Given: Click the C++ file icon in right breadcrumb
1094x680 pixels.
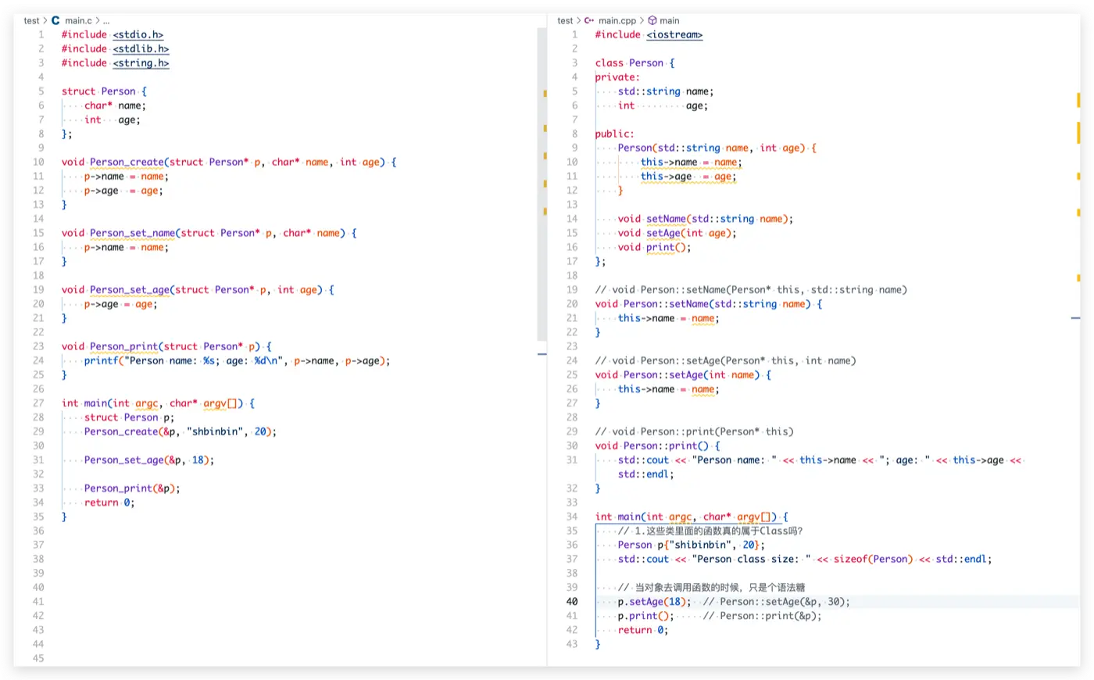Looking at the screenshot, I should (x=589, y=20).
